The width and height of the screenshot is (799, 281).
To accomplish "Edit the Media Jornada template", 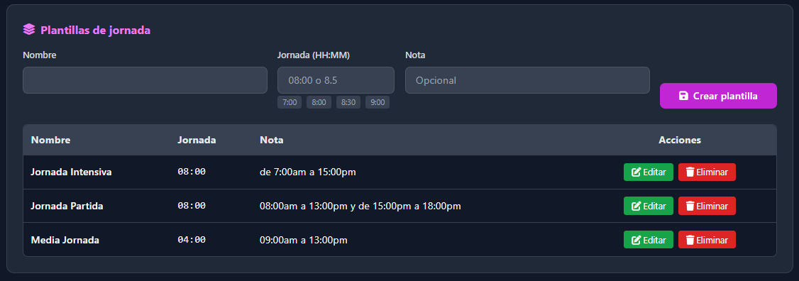I will click(648, 240).
